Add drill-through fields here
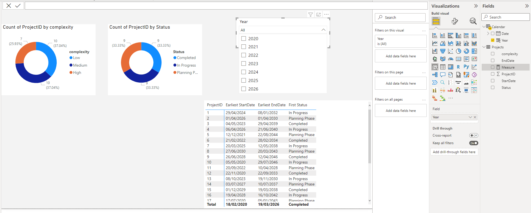This screenshot has height=213, width=531. 454,152
